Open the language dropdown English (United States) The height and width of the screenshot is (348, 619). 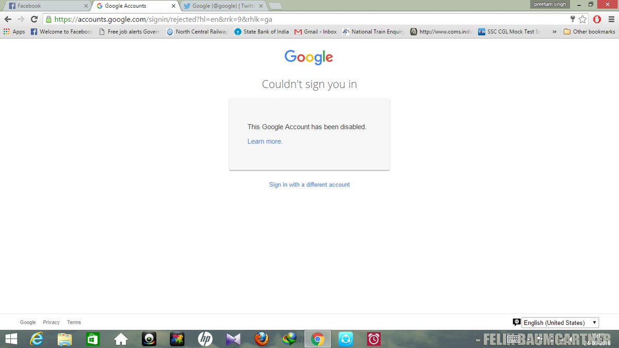tap(560, 323)
